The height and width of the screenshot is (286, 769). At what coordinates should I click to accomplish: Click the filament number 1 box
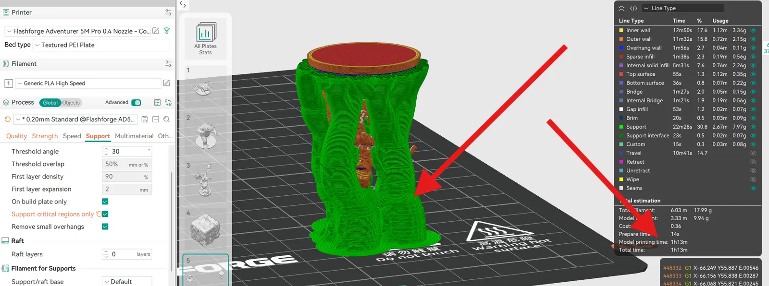click(9, 83)
